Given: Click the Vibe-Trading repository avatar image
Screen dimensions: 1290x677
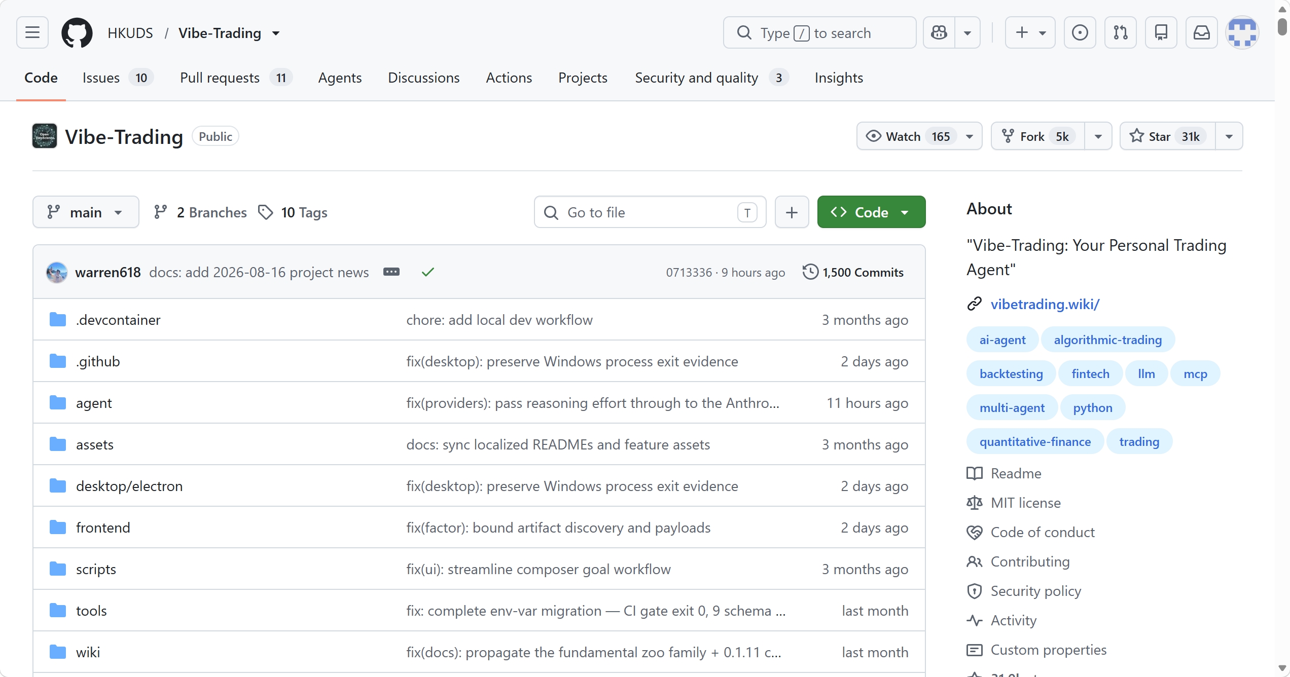Looking at the screenshot, I should coord(45,136).
